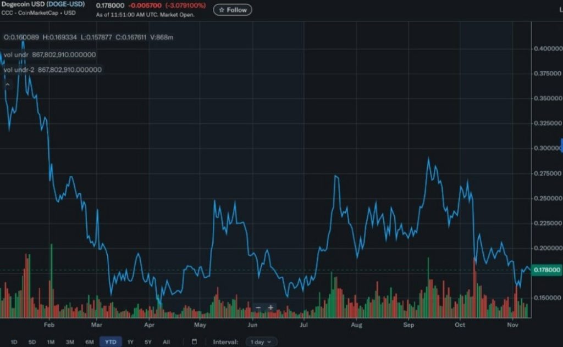563x347 pixels.
Task: Switch to the 3M range
Action: [70, 342]
